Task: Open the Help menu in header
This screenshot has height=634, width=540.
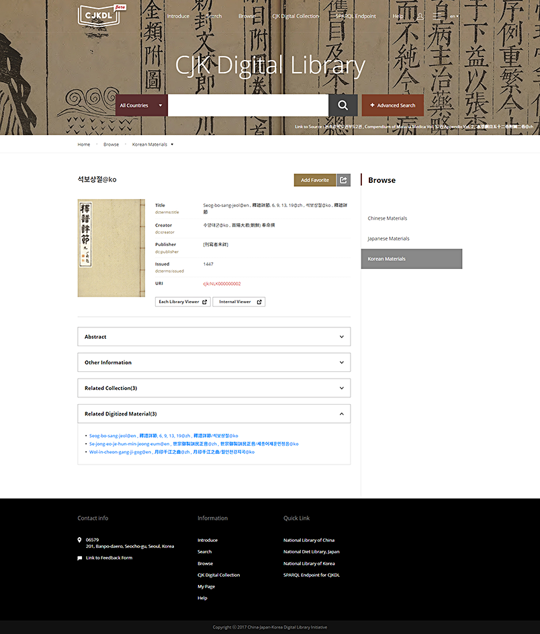Action: click(398, 16)
